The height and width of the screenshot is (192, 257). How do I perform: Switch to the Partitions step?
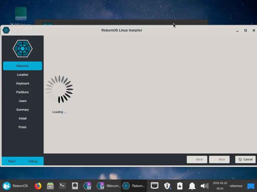(22, 92)
